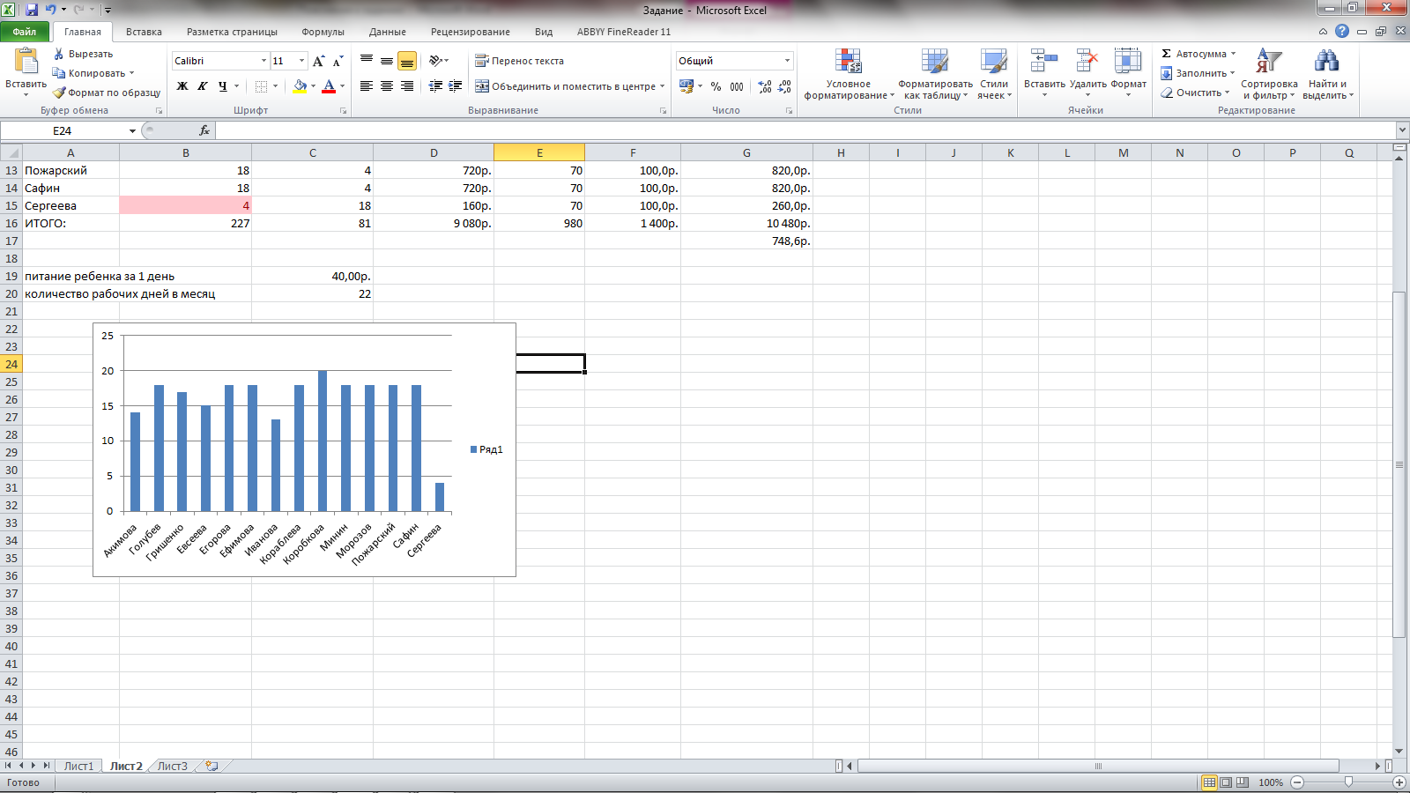This screenshot has height=793, width=1410.
Task: Click the Delete cells (Удалить) icon
Action: [x=1087, y=62]
